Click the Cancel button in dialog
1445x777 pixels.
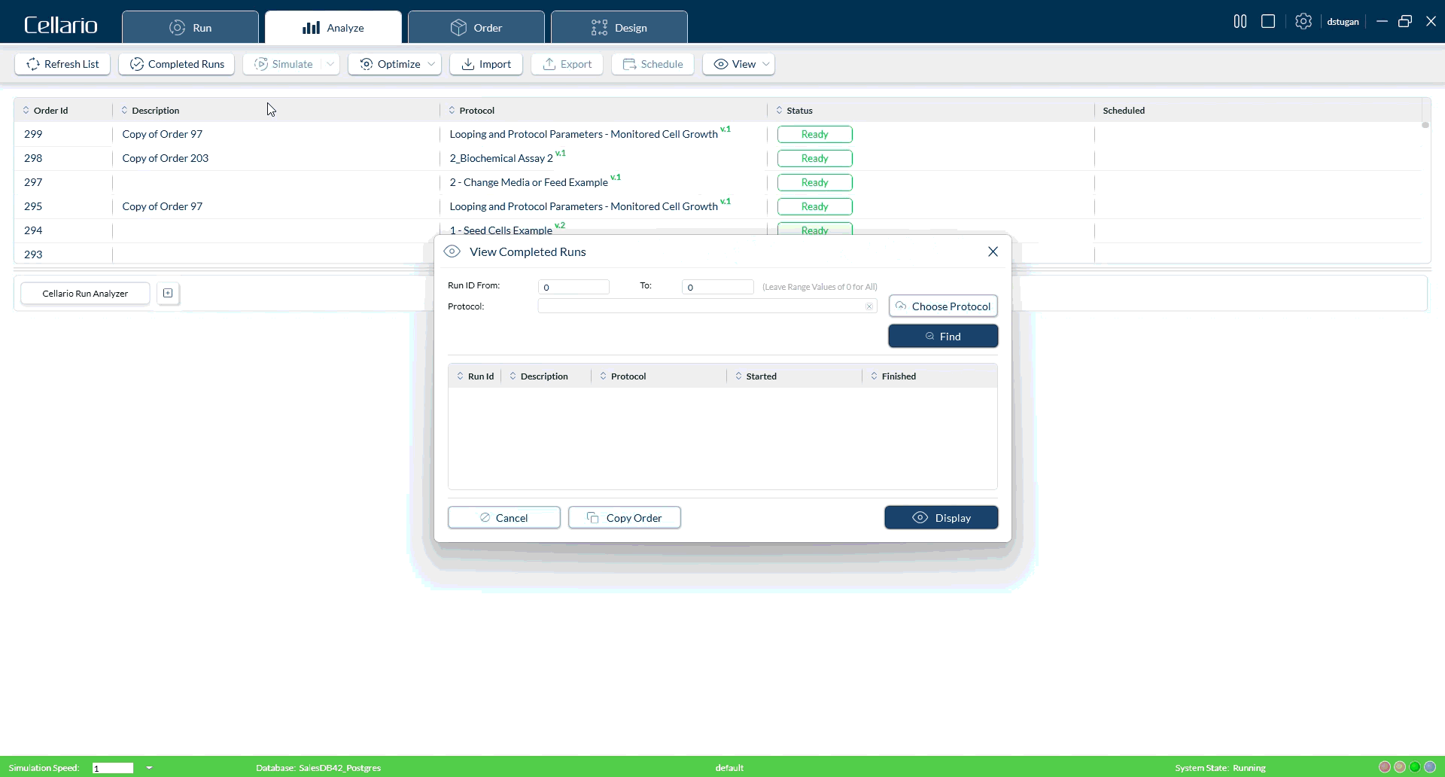pyautogui.click(x=504, y=518)
